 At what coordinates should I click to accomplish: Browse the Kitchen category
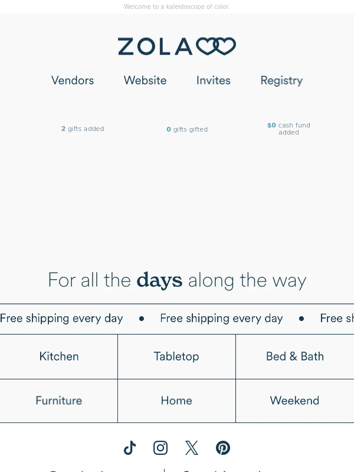tap(58, 356)
